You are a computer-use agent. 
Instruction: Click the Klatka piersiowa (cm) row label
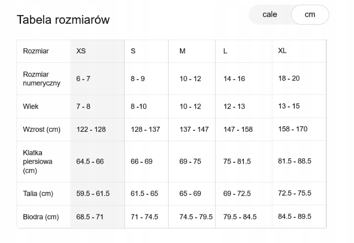(x=37, y=161)
